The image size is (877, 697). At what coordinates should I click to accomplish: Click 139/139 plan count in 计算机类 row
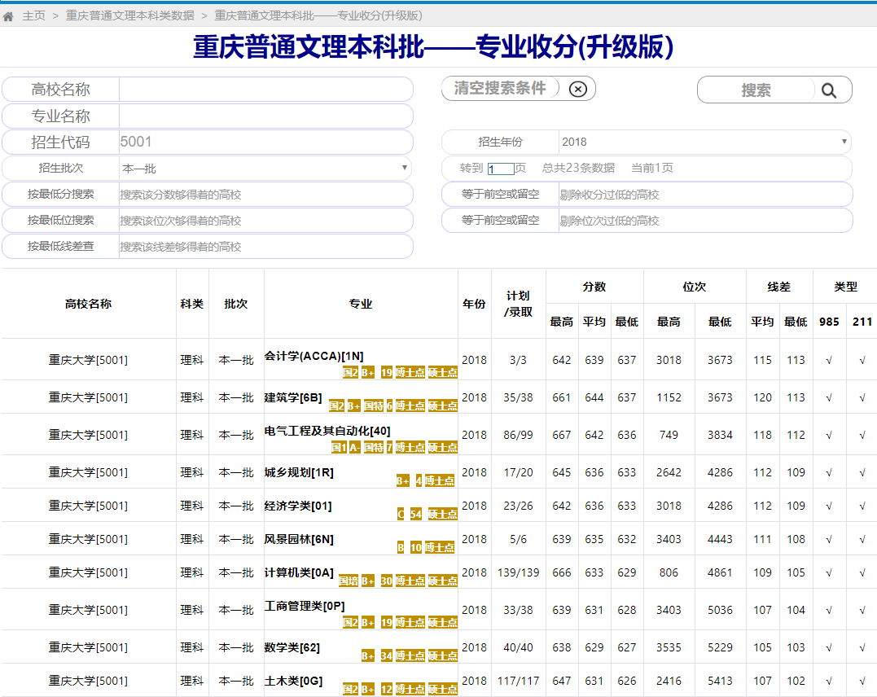click(519, 572)
